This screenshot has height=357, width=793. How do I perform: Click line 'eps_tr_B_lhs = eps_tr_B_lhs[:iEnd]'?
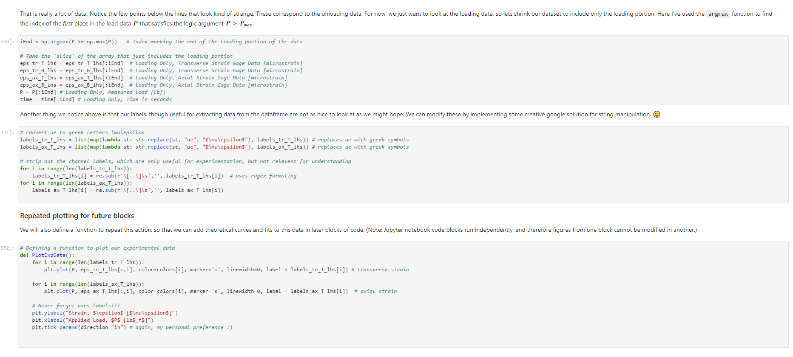click(161, 70)
